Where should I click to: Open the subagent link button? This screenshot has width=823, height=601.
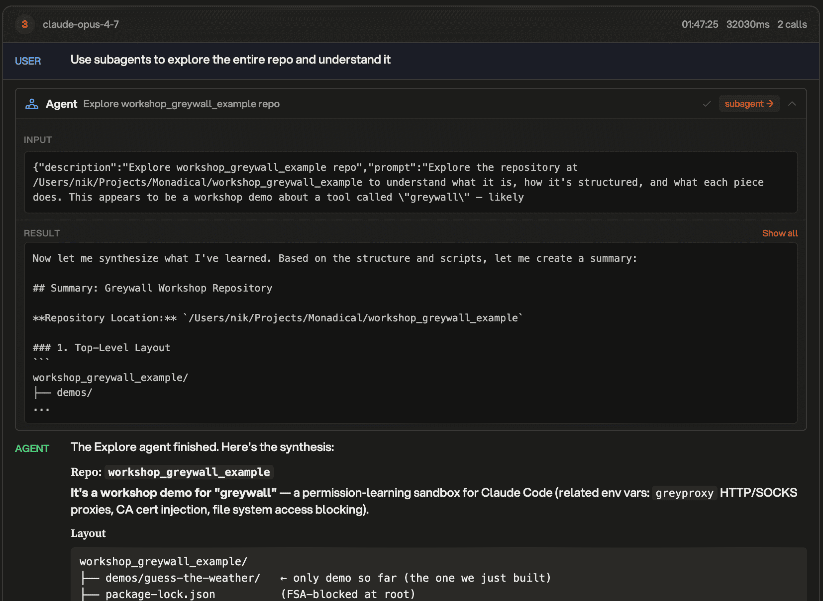coord(749,104)
